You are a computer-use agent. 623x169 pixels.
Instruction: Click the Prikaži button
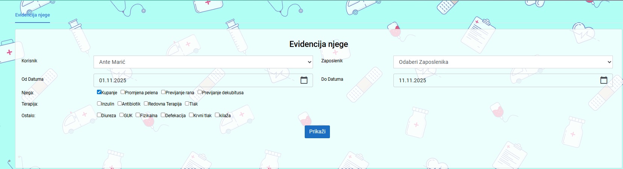click(x=317, y=131)
